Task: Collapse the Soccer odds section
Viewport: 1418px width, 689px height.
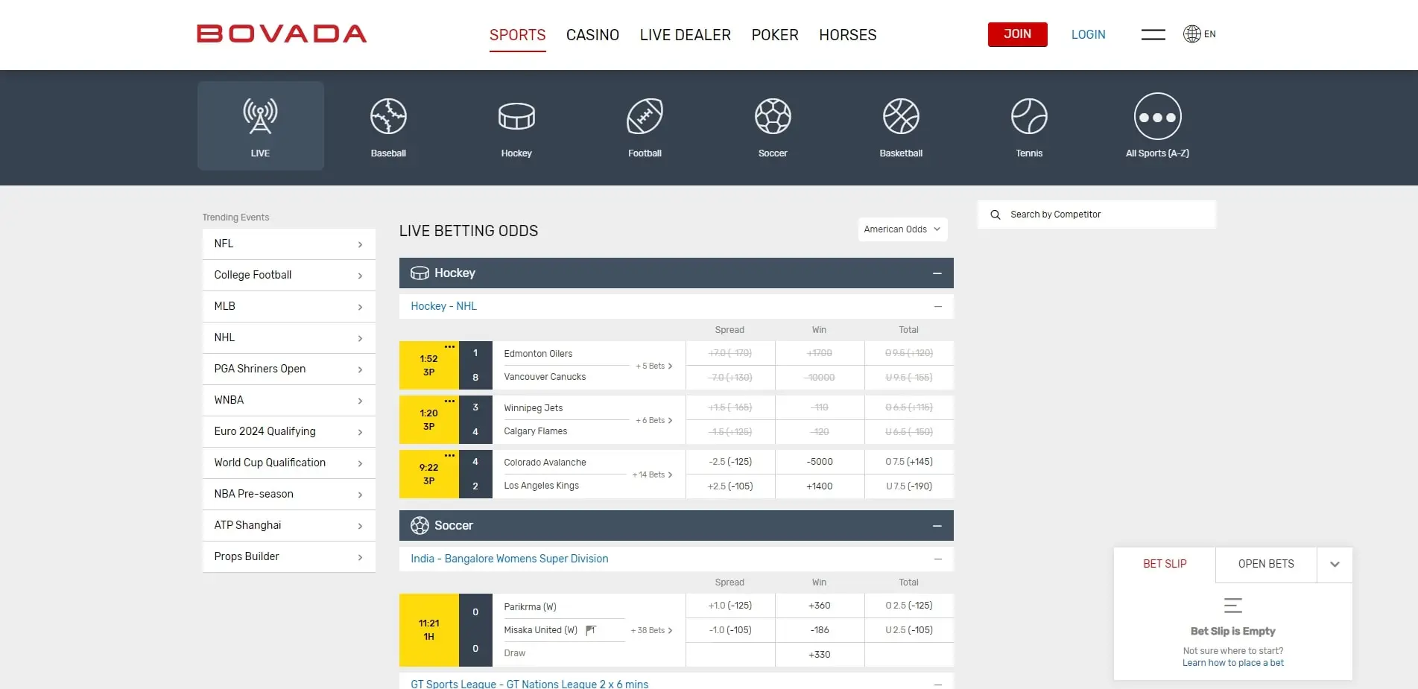Action: tap(937, 525)
